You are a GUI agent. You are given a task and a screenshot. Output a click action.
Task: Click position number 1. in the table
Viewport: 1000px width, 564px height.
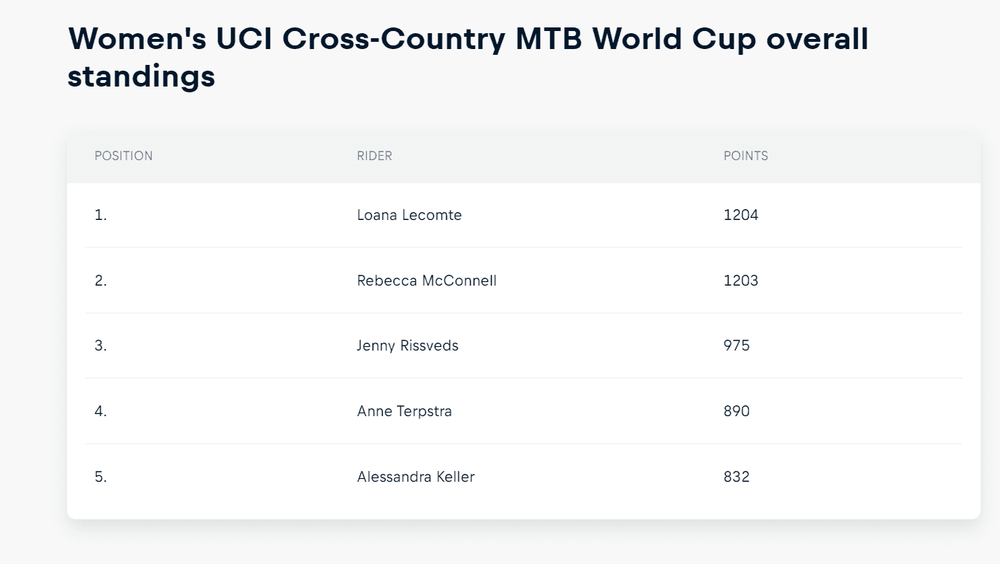pos(100,215)
